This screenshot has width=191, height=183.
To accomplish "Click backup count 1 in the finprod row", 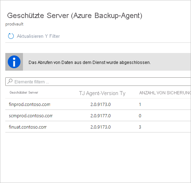I will (140, 105).
